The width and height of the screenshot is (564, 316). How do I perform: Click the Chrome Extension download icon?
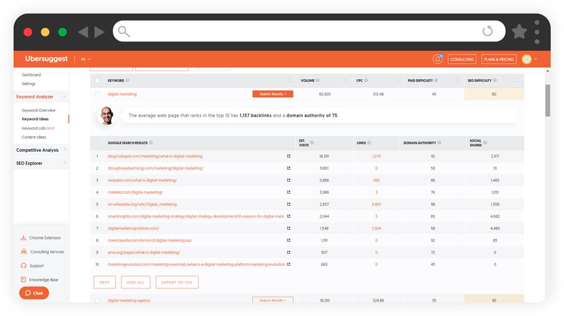23,238
